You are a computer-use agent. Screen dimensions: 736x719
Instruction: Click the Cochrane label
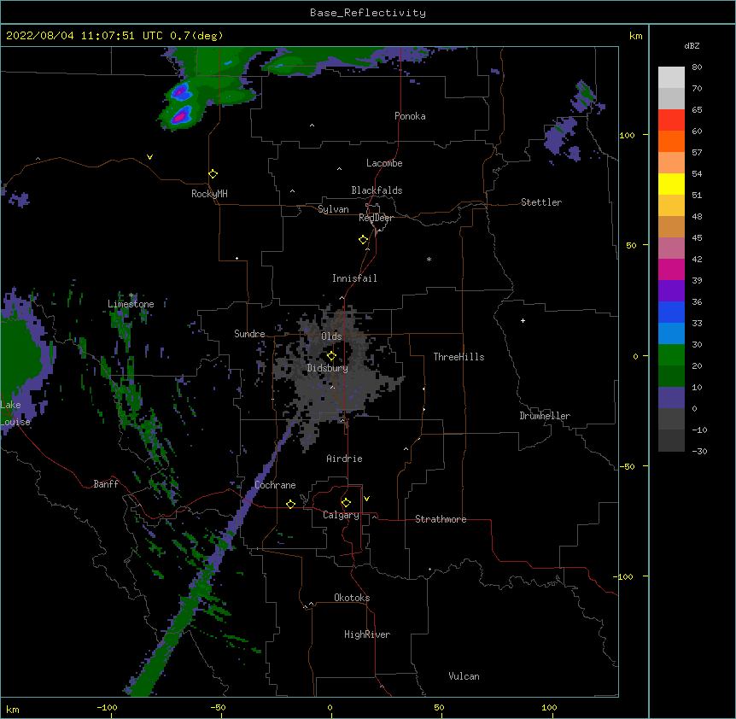(x=275, y=485)
